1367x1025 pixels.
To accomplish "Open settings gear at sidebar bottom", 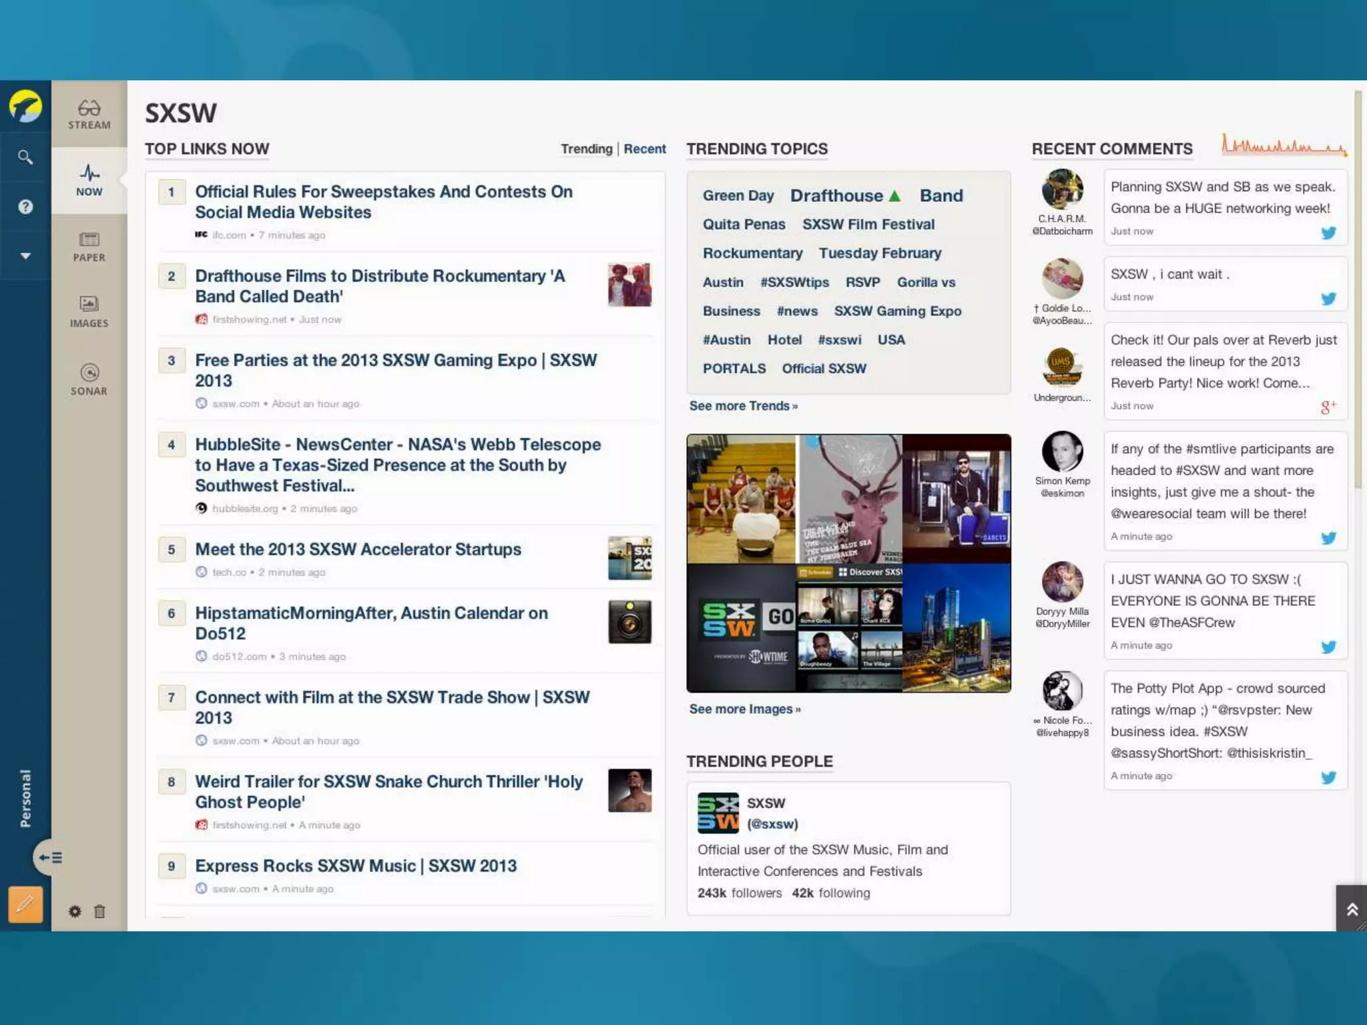I will 75,912.
